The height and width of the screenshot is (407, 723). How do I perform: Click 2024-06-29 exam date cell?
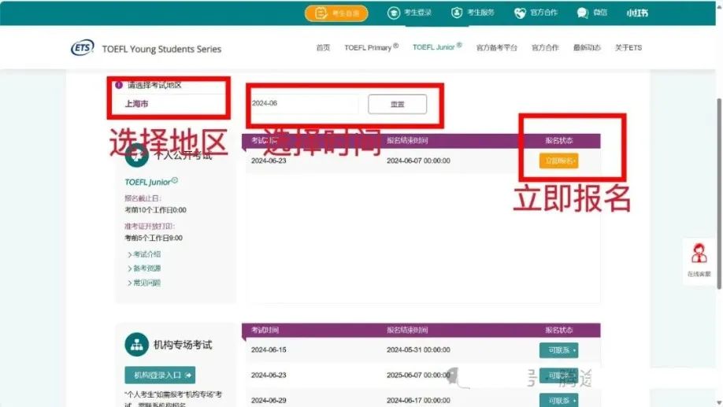tap(269, 401)
